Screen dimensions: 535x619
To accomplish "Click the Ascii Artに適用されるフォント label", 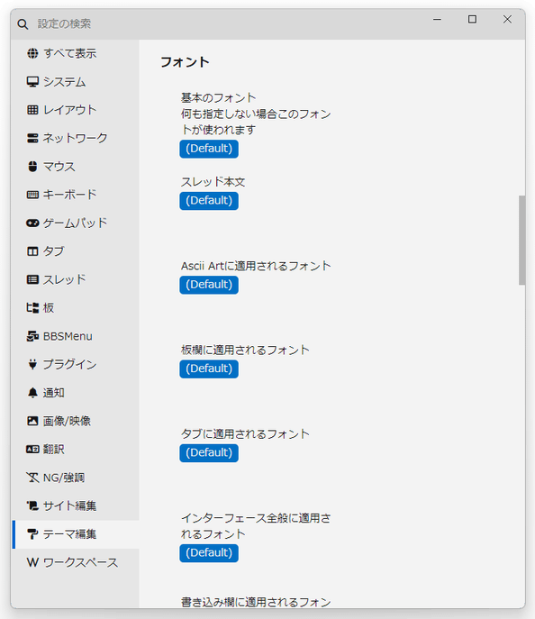I will click(256, 266).
